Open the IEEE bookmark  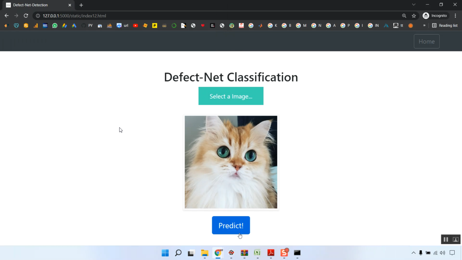(x=45, y=26)
